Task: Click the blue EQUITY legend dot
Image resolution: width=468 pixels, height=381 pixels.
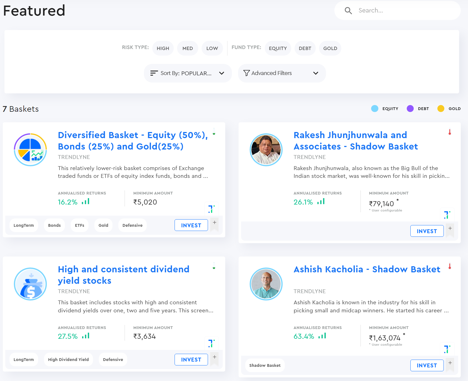Action: [375, 109]
